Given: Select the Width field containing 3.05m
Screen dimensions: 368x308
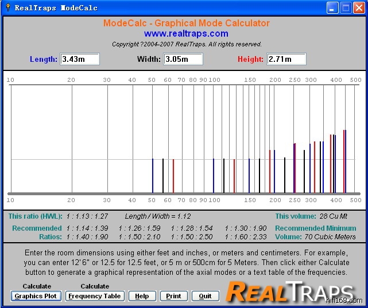Looking at the screenshot, I should click(x=183, y=59).
